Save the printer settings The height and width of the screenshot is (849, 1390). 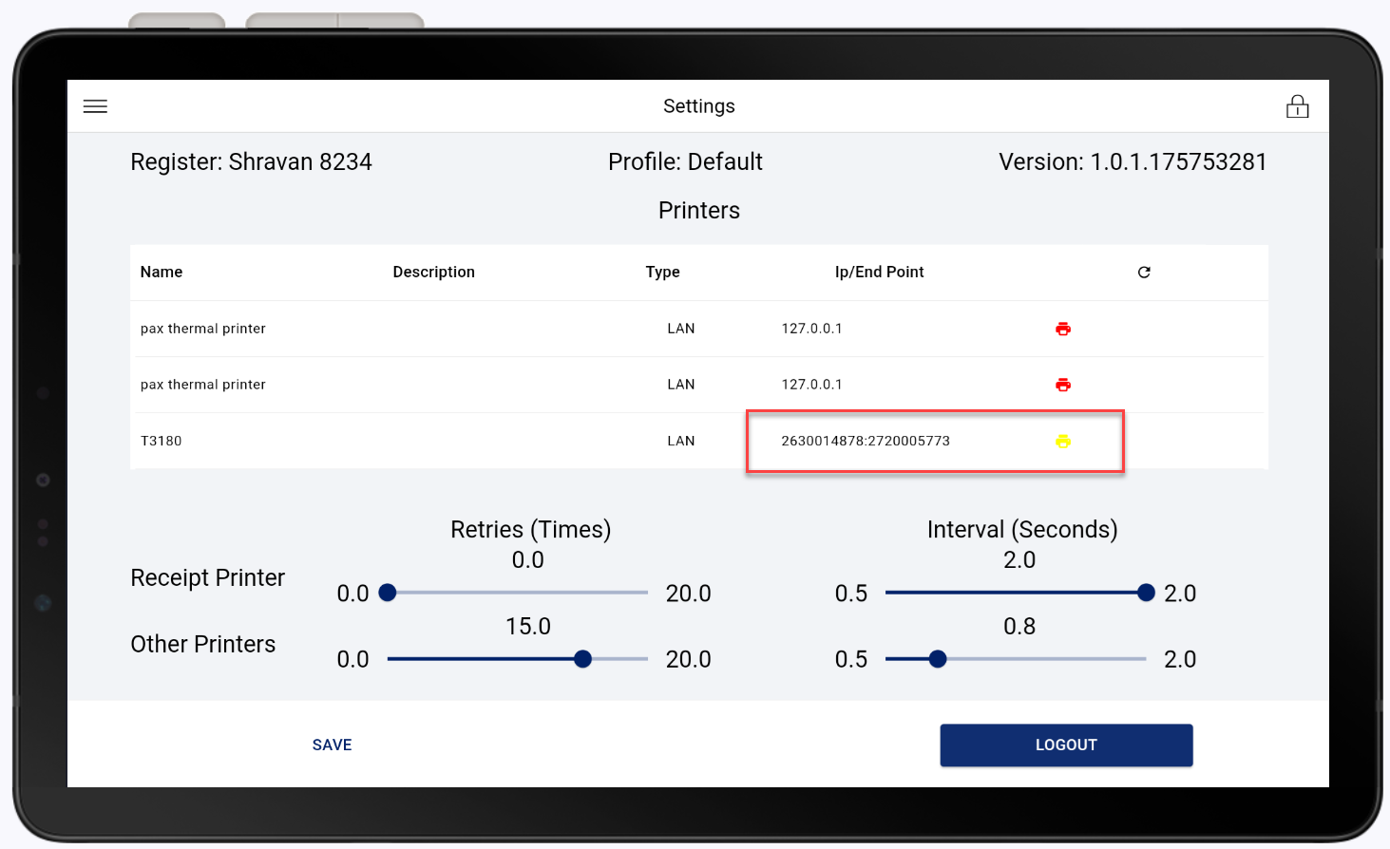(332, 745)
